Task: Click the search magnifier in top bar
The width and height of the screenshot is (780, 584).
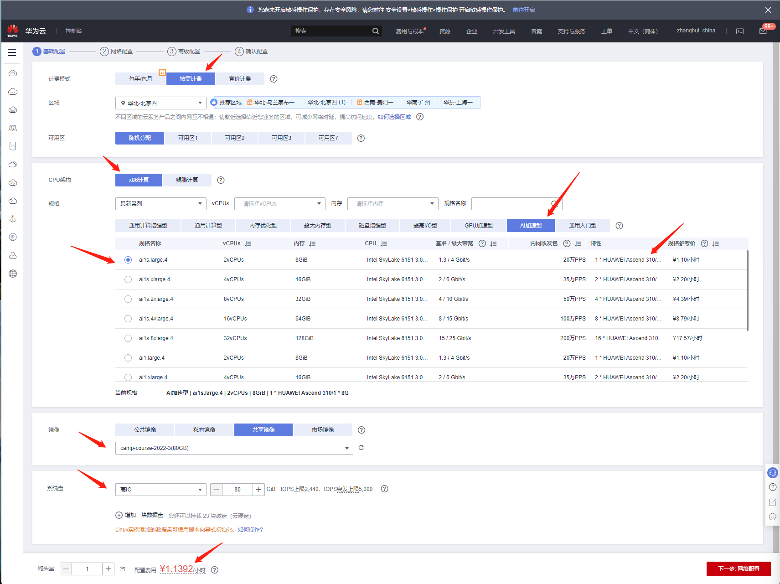Action: (x=375, y=31)
